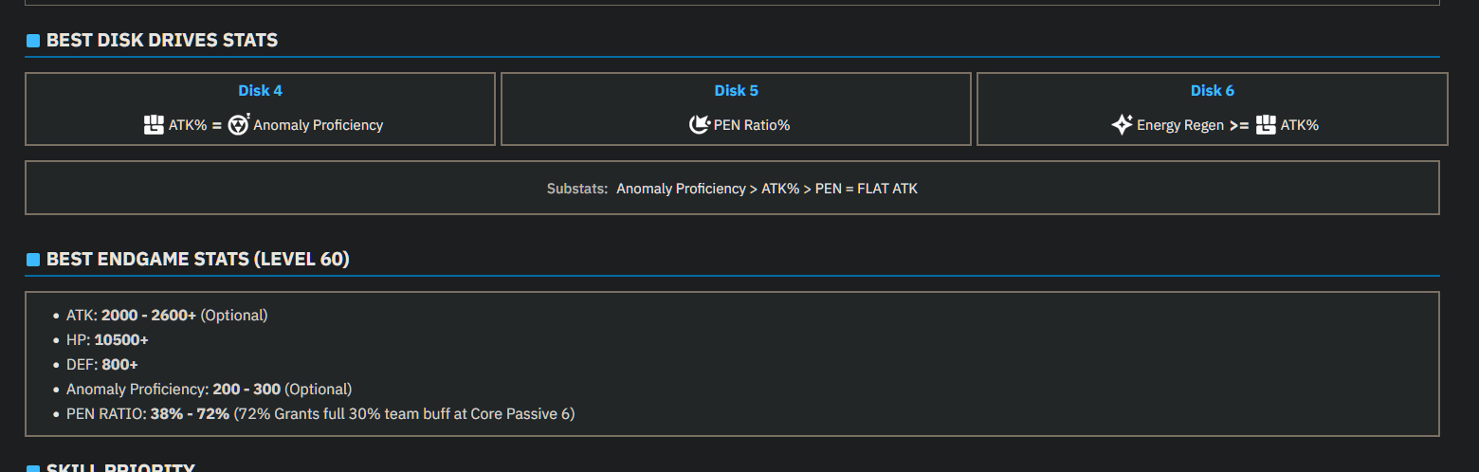Click the HP 10500+ bullet
The width and height of the screenshot is (1479, 472).
pos(107,340)
